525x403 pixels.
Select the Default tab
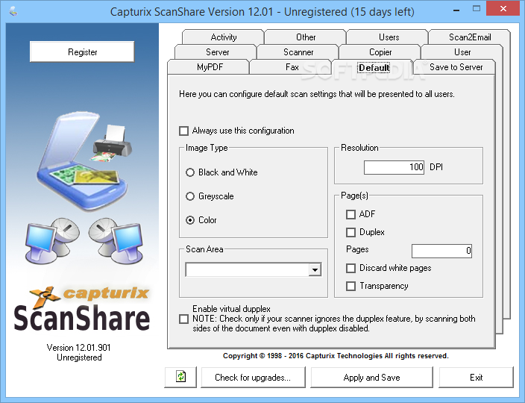374,67
